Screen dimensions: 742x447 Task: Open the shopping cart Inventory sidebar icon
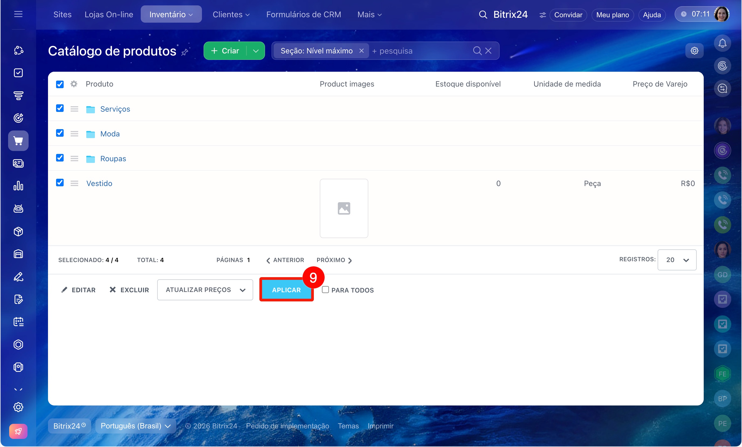click(x=18, y=141)
